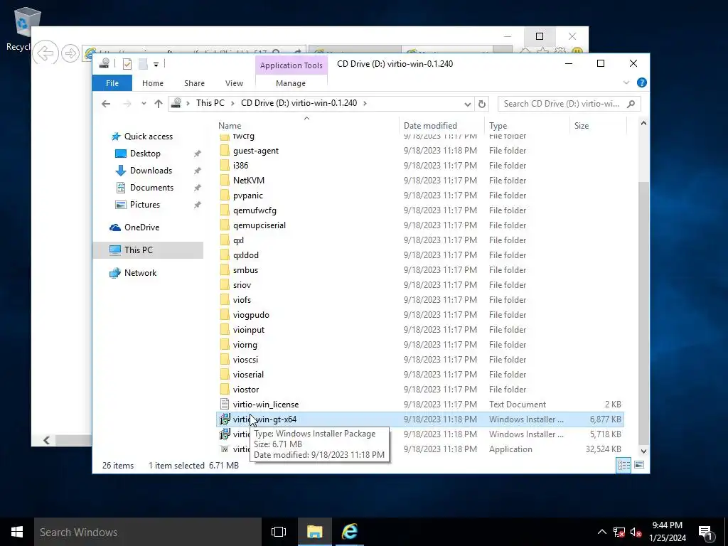Click the magnifier icon in the search box
The width and height of the screenshot is (728, 546).
[631, 104]
